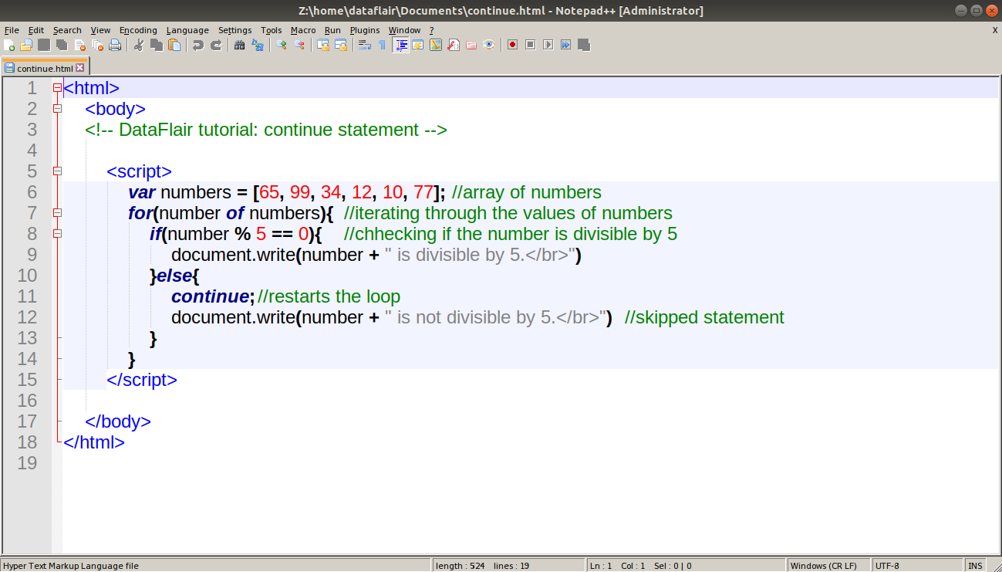Open the Find dialog icon
The image size is (1002, 572).
240,45
